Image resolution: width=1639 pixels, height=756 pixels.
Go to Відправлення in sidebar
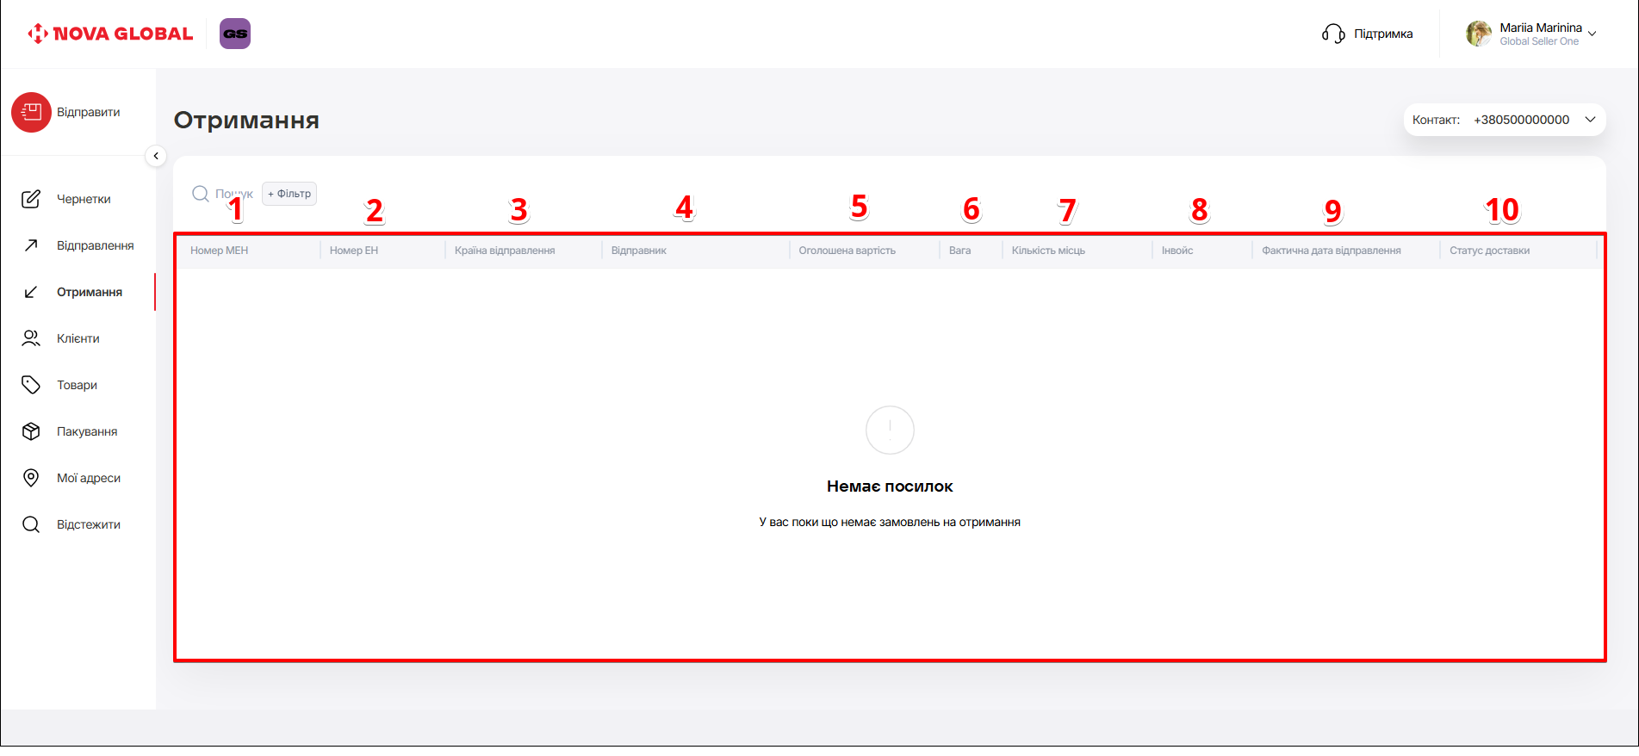95,245
